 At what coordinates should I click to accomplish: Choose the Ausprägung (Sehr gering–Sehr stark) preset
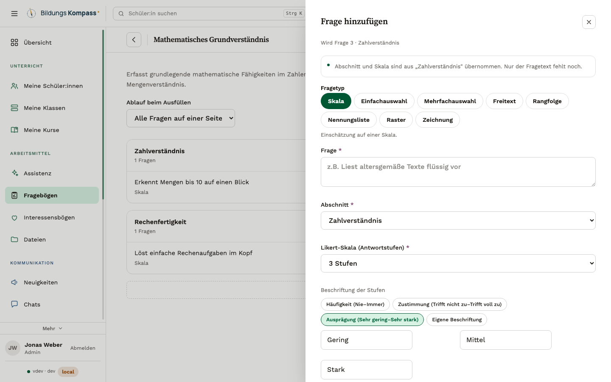click(x=372, y=320)
